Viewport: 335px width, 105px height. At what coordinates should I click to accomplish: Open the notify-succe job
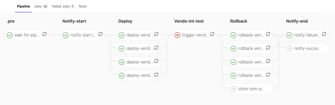point(306,49)
